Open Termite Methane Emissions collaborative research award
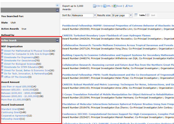 [117, 45]
